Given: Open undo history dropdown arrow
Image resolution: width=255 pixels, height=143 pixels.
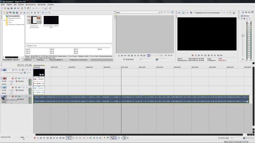Looking at the screenshot, I should [x=36, y=8].
